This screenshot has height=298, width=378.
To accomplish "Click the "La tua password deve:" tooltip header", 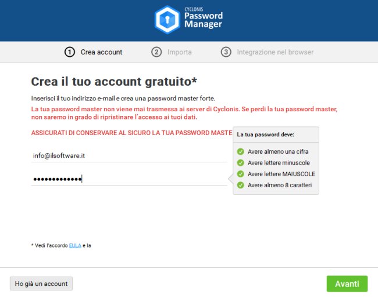I will coord(265,135).
